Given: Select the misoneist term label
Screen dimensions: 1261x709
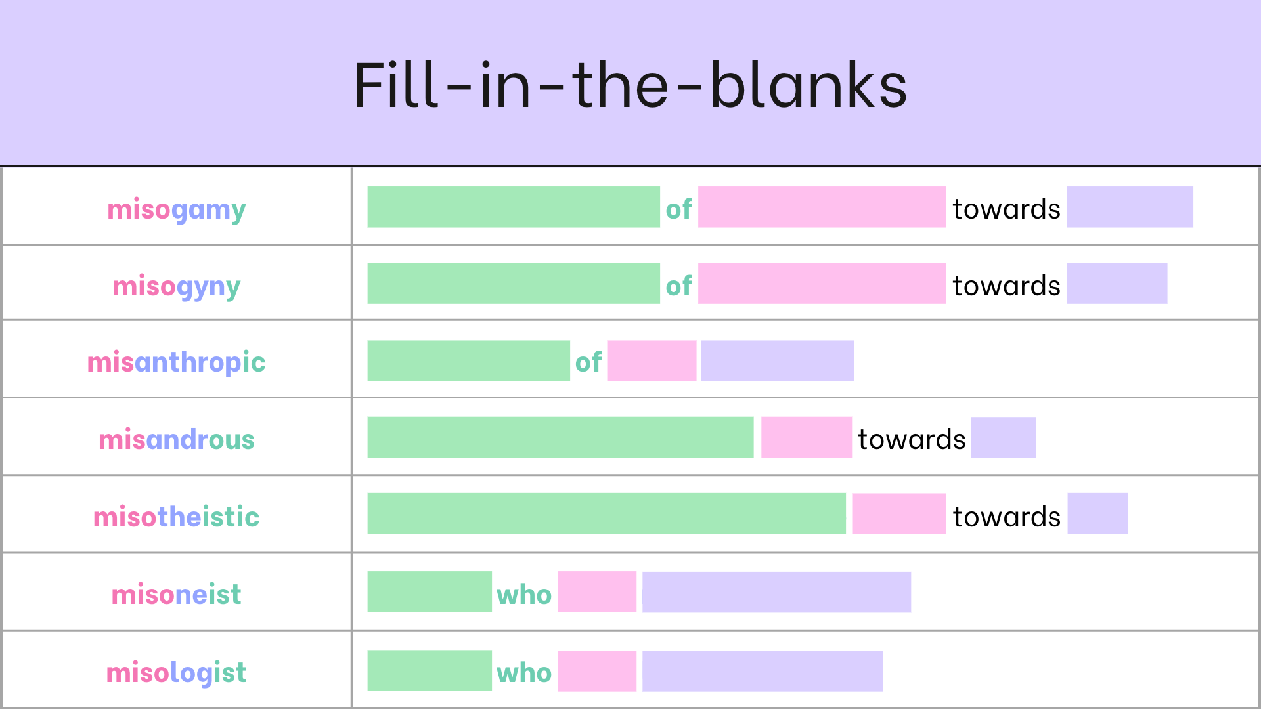Looking at the screenshot, I should coord(176,594).
